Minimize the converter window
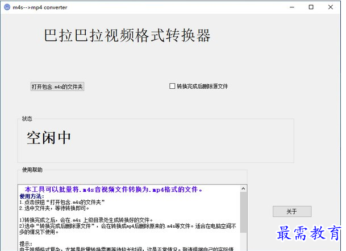 click(x=292, y=7)
